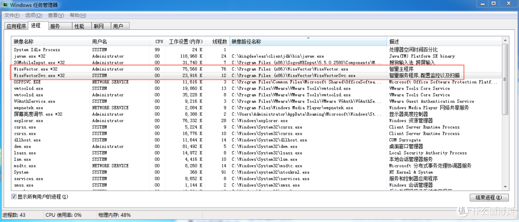This screenshot has height=222, width=519.
Task: Select dllhost.exe process
Action: pyautogui.click(x=257, y=140)
